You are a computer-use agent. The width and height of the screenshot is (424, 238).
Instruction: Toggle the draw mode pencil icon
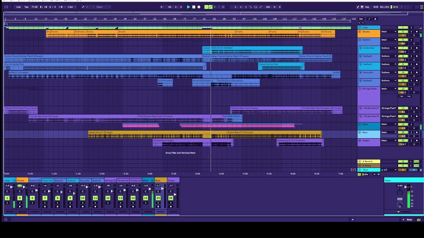358,7
